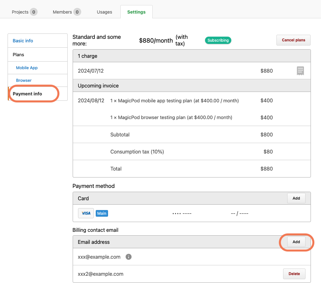Add a new card payment method

pyautogui.click(x=296, y=198)
